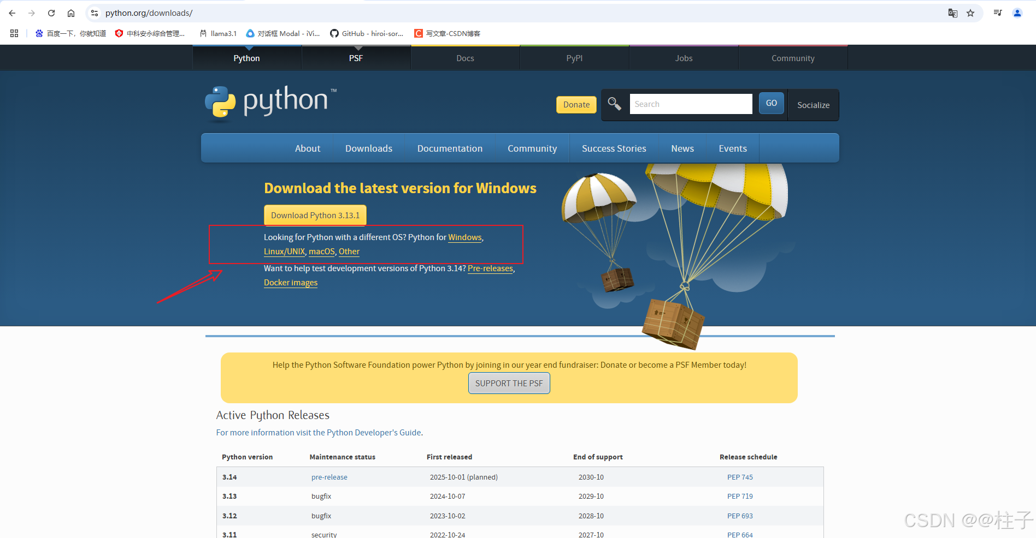Open the PEP 719 link
Viewport: 1036px width, 538px height.
pos(740,496)
